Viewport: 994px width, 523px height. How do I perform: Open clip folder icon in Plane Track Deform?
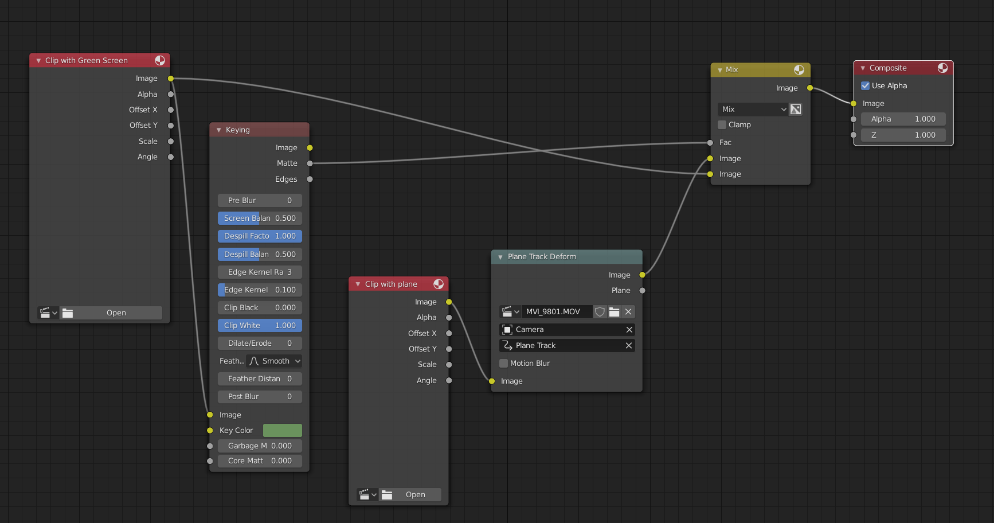pyautogui.click(x=615, y=312)
